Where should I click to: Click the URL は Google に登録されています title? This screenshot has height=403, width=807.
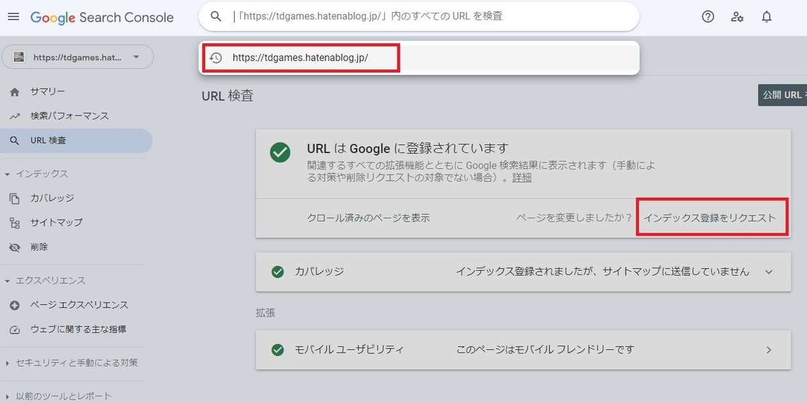pyautogui.click(x=408, y=148)
